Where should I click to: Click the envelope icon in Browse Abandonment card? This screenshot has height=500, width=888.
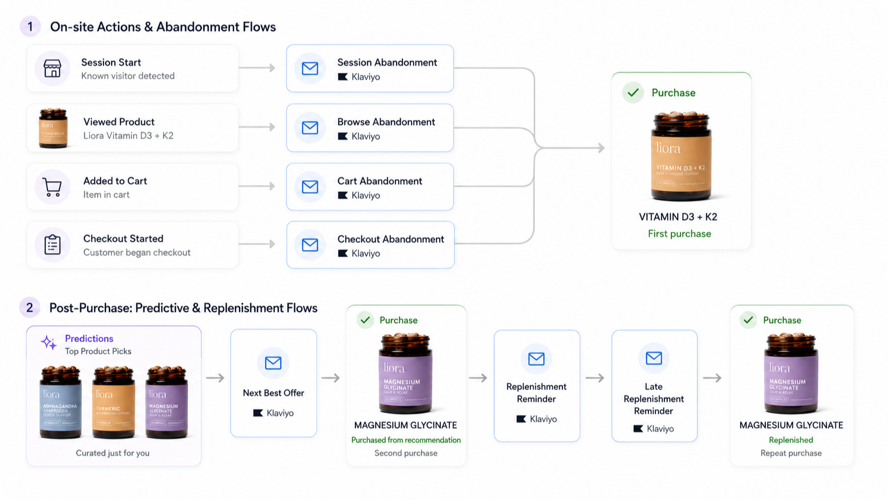point(310,128)
